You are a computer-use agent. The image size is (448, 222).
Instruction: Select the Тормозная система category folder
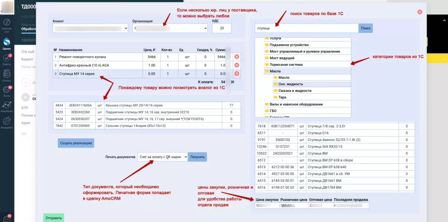pyautogui.click(x=286, y=64)
